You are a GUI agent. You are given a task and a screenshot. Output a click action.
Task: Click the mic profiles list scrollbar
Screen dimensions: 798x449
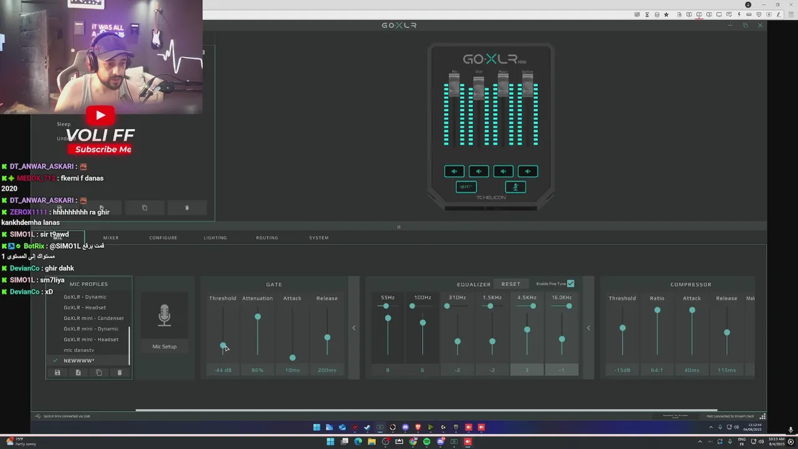point(129,345)
